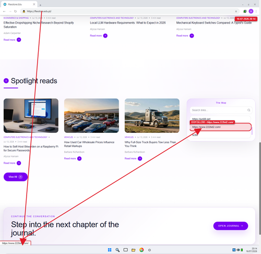Click the volume icon in system tray
Viewport: 261px width, 254px height.
coord(238,250)
